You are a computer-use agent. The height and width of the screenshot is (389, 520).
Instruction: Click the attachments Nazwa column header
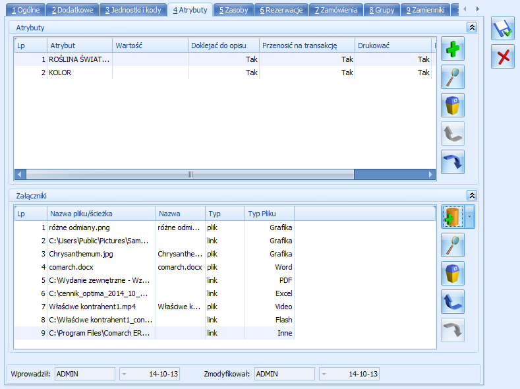(x=181, y=214)
